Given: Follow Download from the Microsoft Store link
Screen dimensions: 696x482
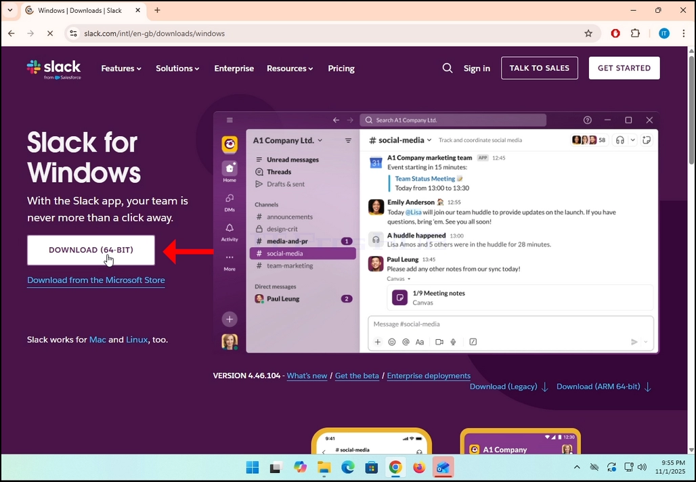Looking at the screenshot, I should 96,280.
